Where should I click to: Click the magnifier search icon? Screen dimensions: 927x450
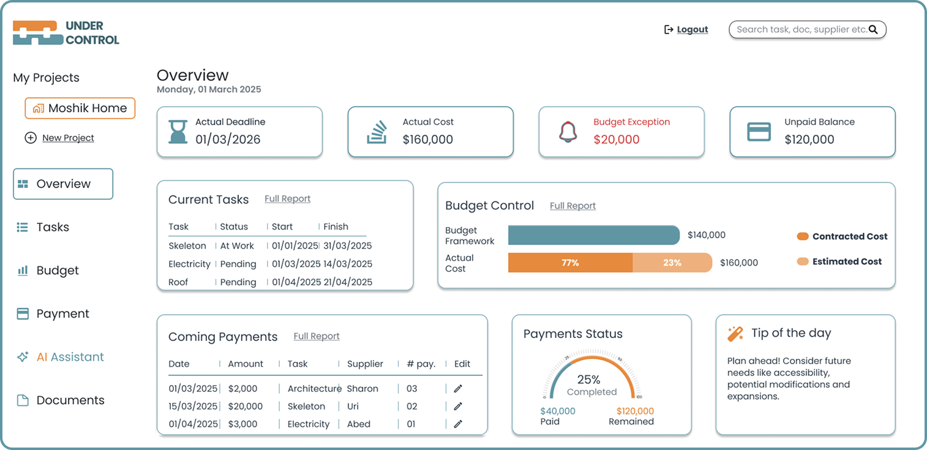(x=873, y=29)
